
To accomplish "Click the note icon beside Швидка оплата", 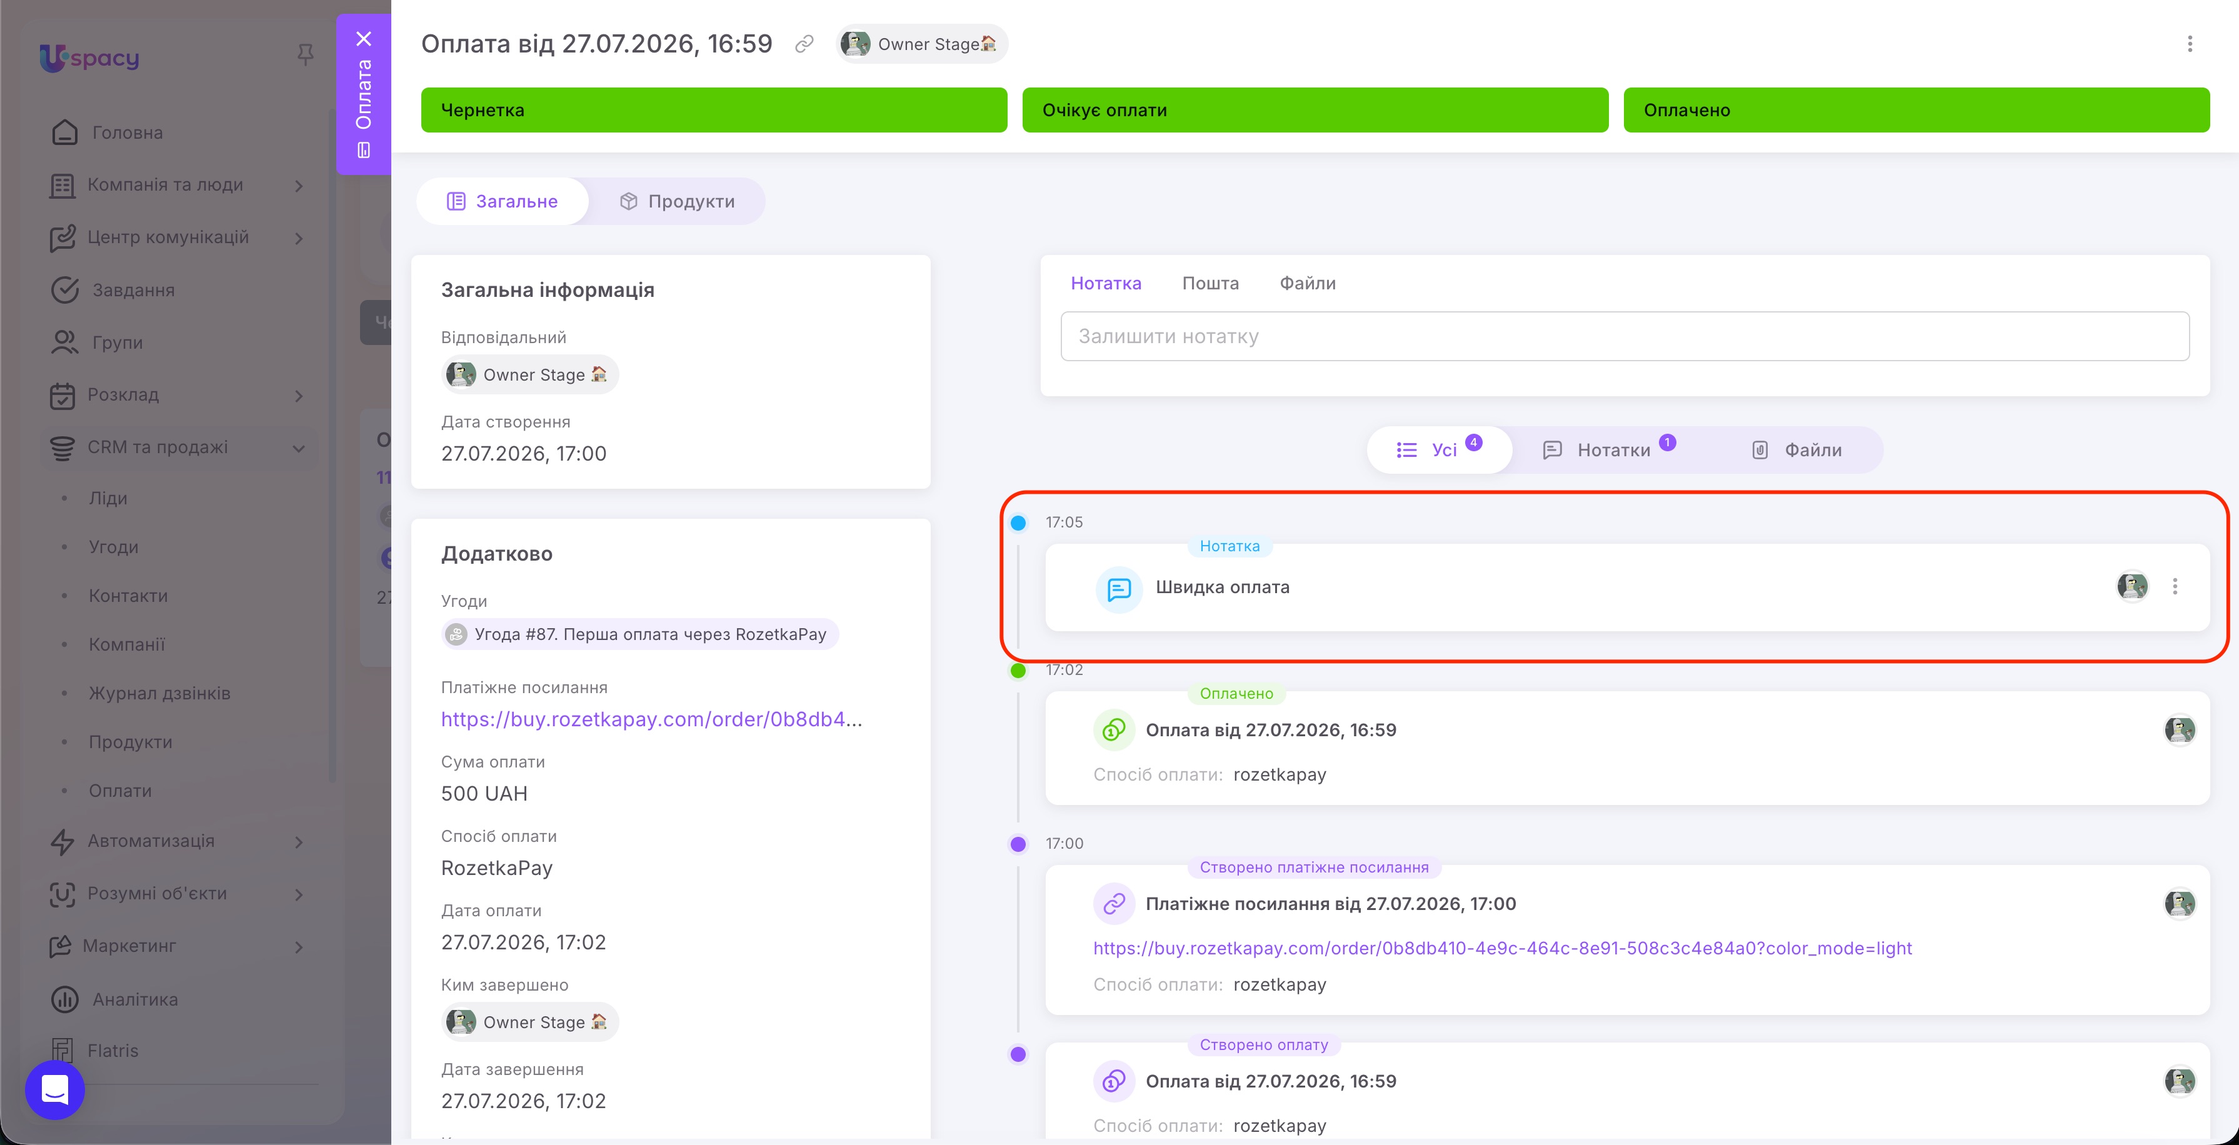I will 1119,589.
